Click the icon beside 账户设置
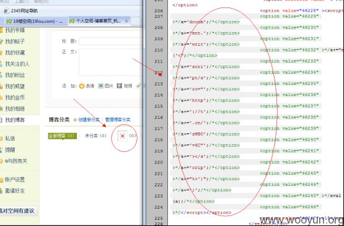The image size is (344, 226). click(x=1, y=180)
